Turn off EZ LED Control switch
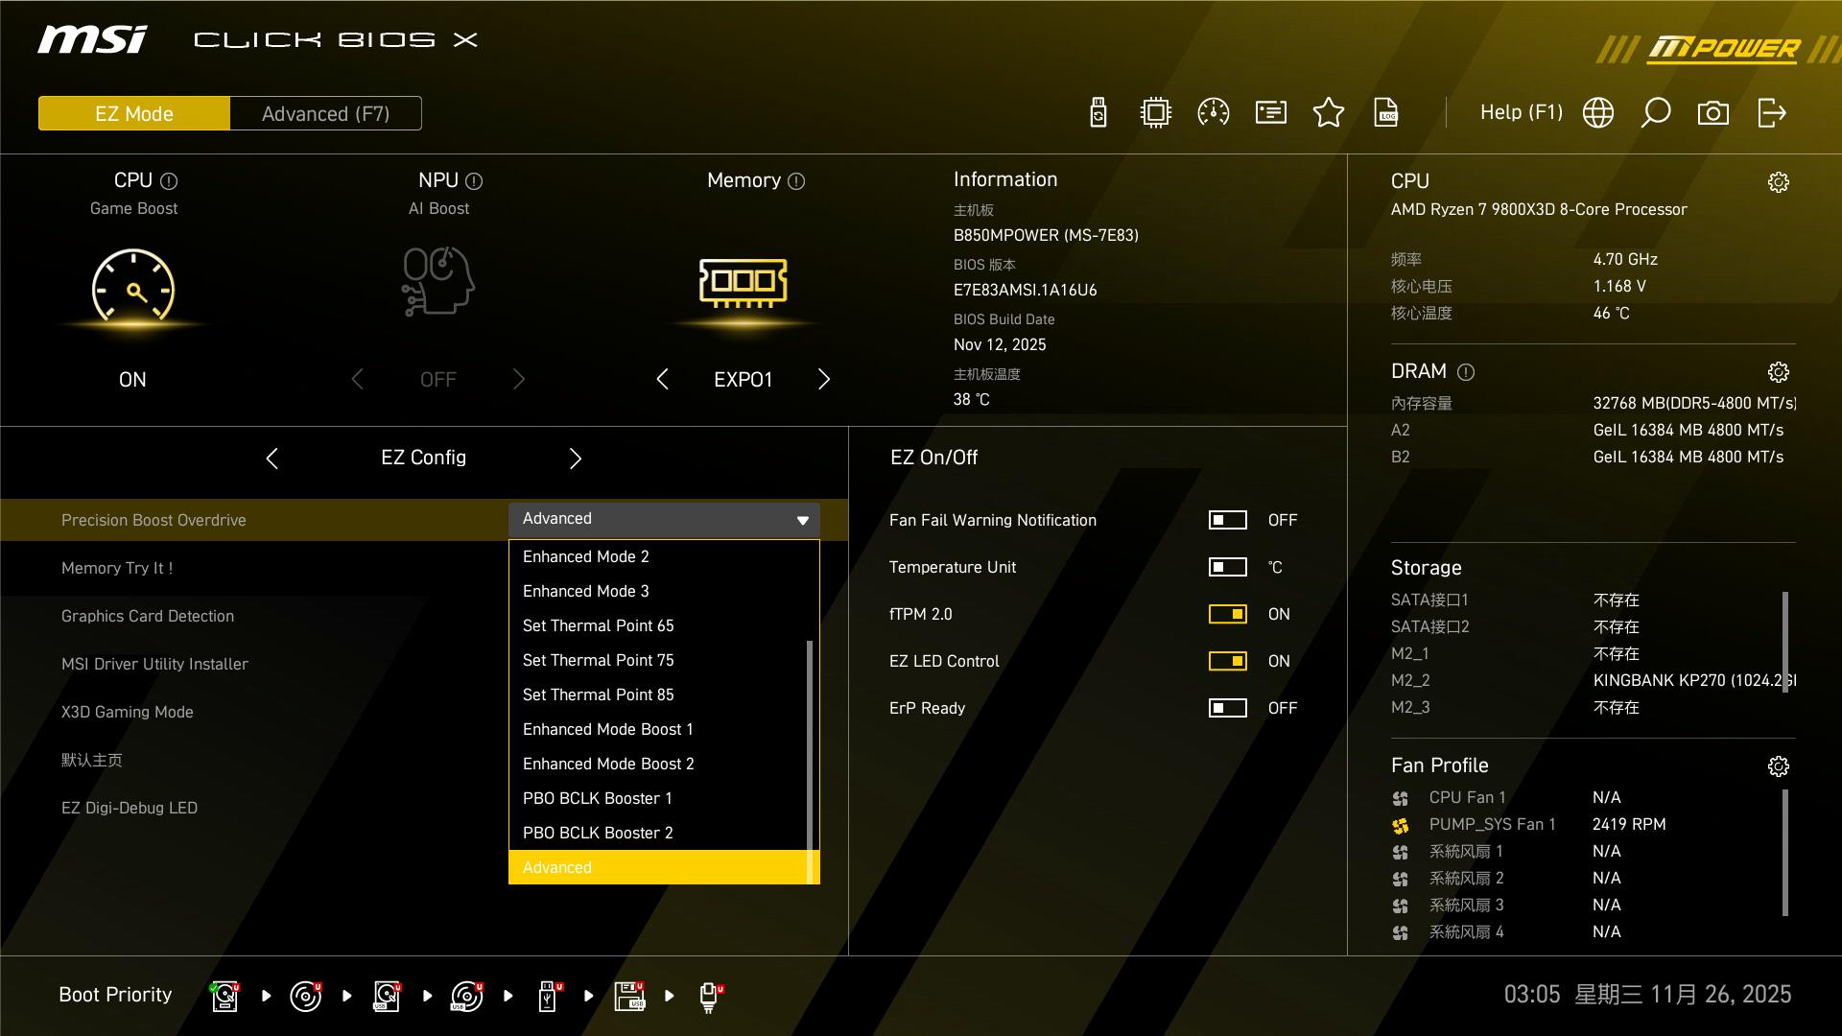Screen dimensions: 1842x1036 coord(1227,661)
